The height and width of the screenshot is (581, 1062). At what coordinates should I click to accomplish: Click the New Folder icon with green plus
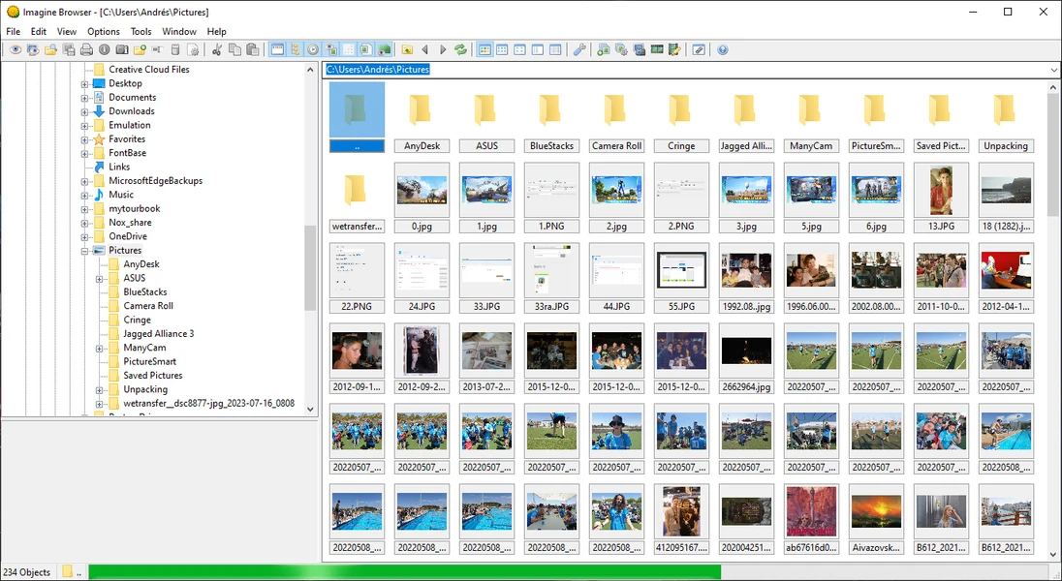[140, 49]
